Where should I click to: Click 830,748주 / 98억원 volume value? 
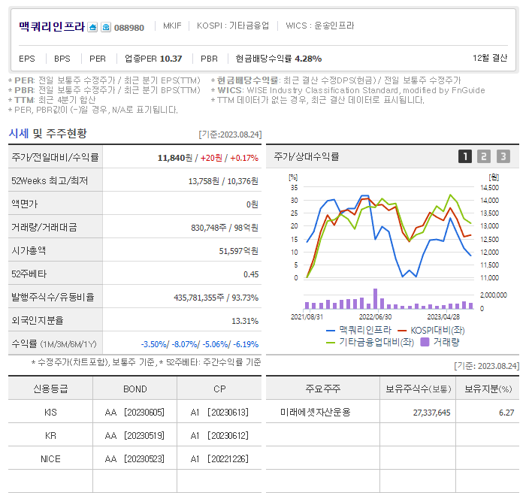coord(225,228)
